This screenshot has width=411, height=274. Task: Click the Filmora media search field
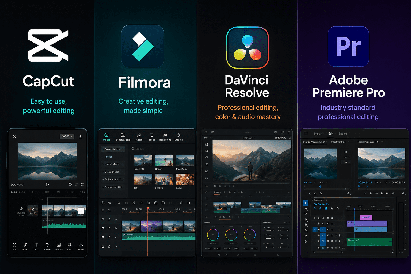(x=162, y=149)
